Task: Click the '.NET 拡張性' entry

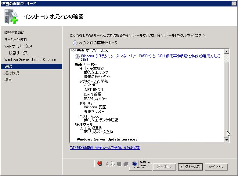Action: [94, 89]
